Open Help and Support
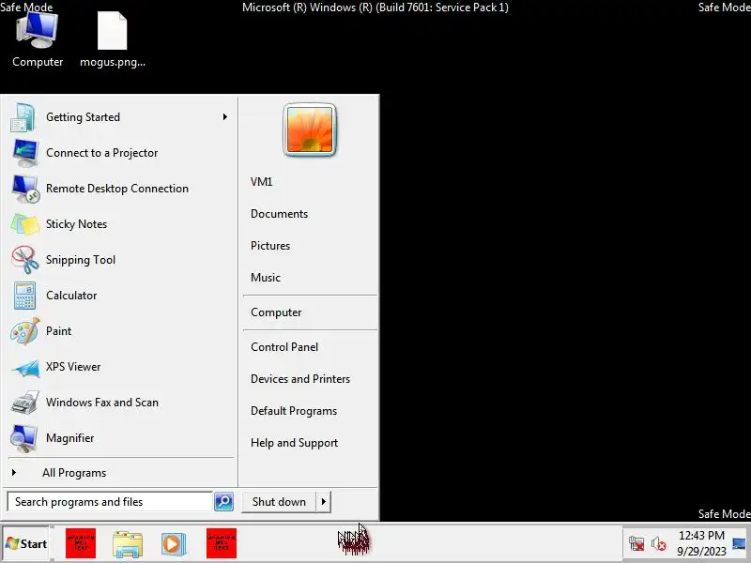This screenshot has height=563, width=751. 294,443
